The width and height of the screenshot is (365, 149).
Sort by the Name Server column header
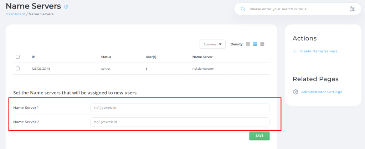(202, 57)
